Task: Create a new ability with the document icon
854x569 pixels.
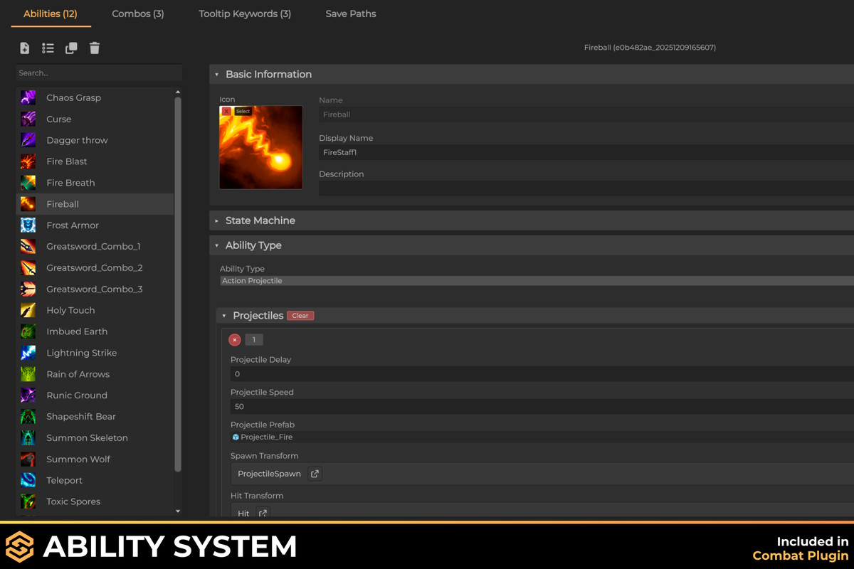Action: pyautogui.click(x=24, y=48)
